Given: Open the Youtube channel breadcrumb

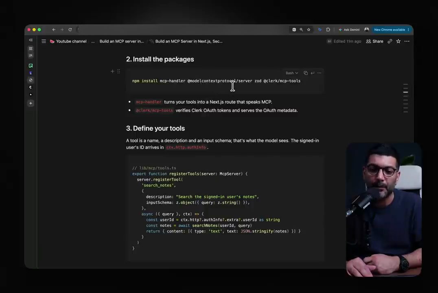Looking at the screenshot, I should coord(68,42).
